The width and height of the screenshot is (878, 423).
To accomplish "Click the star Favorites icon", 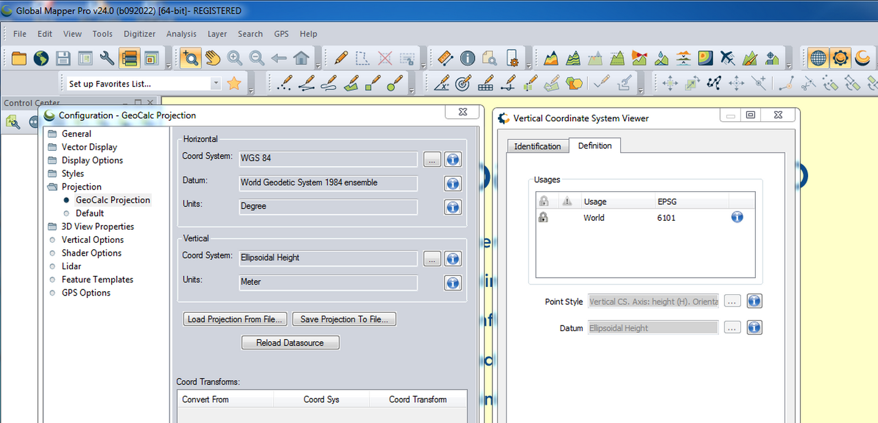I will tap(234, 83).
